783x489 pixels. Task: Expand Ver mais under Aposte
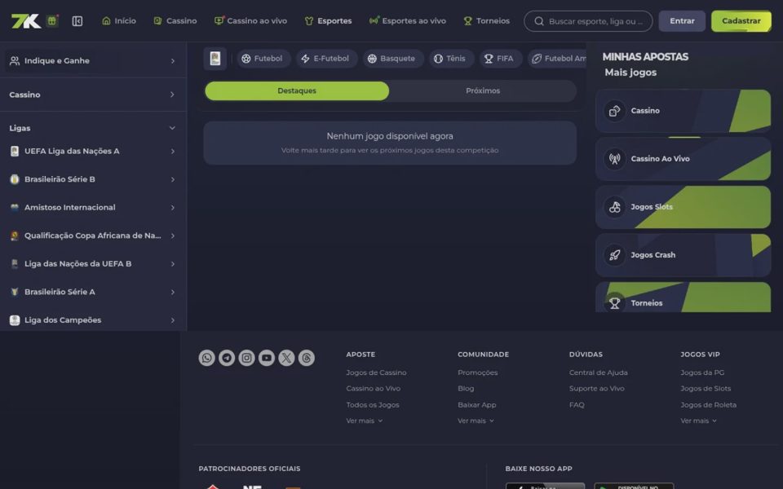pos(365,421)
